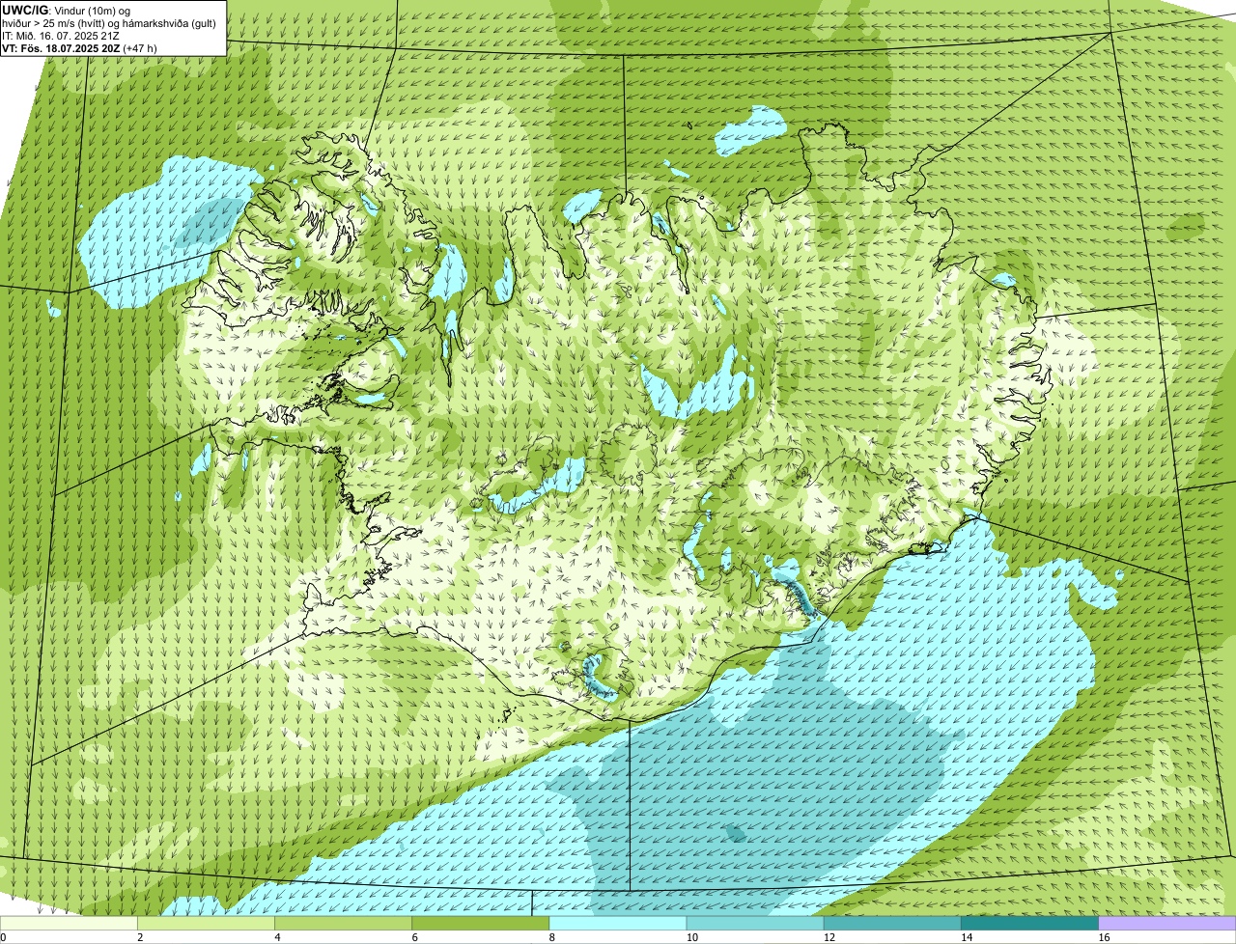Click the "IT: Mið. 16. 07. 2025 21Z" line
Image resolution: width=1236 pixels, height=944 pixels.
pyautogui.click(x=60, y=35)
